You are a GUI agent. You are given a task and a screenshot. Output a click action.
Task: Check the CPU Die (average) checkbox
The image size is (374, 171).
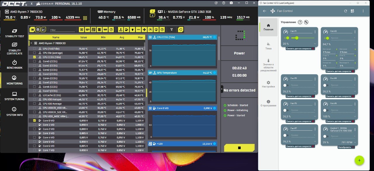(x=34, y=53)
